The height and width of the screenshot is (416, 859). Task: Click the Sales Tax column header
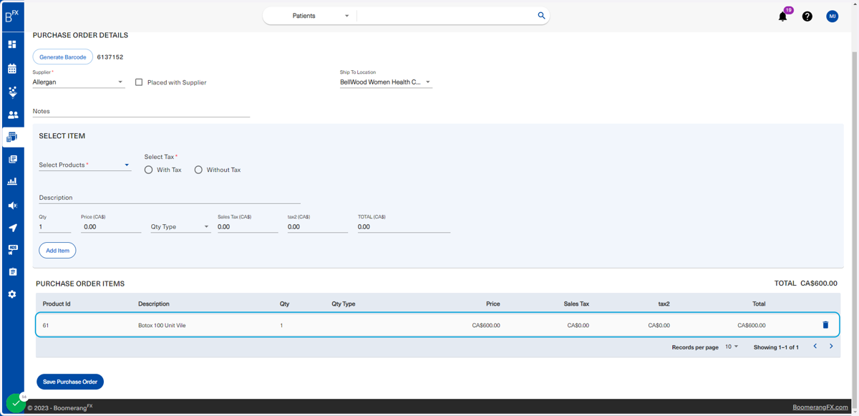(576, 304)
